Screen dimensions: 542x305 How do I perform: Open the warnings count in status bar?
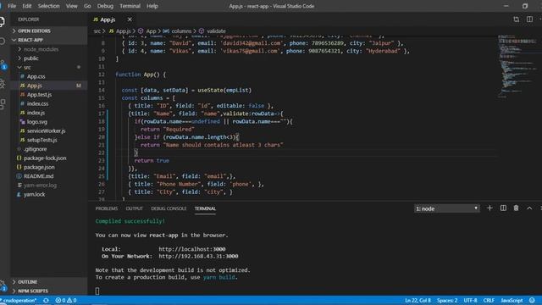71,301
